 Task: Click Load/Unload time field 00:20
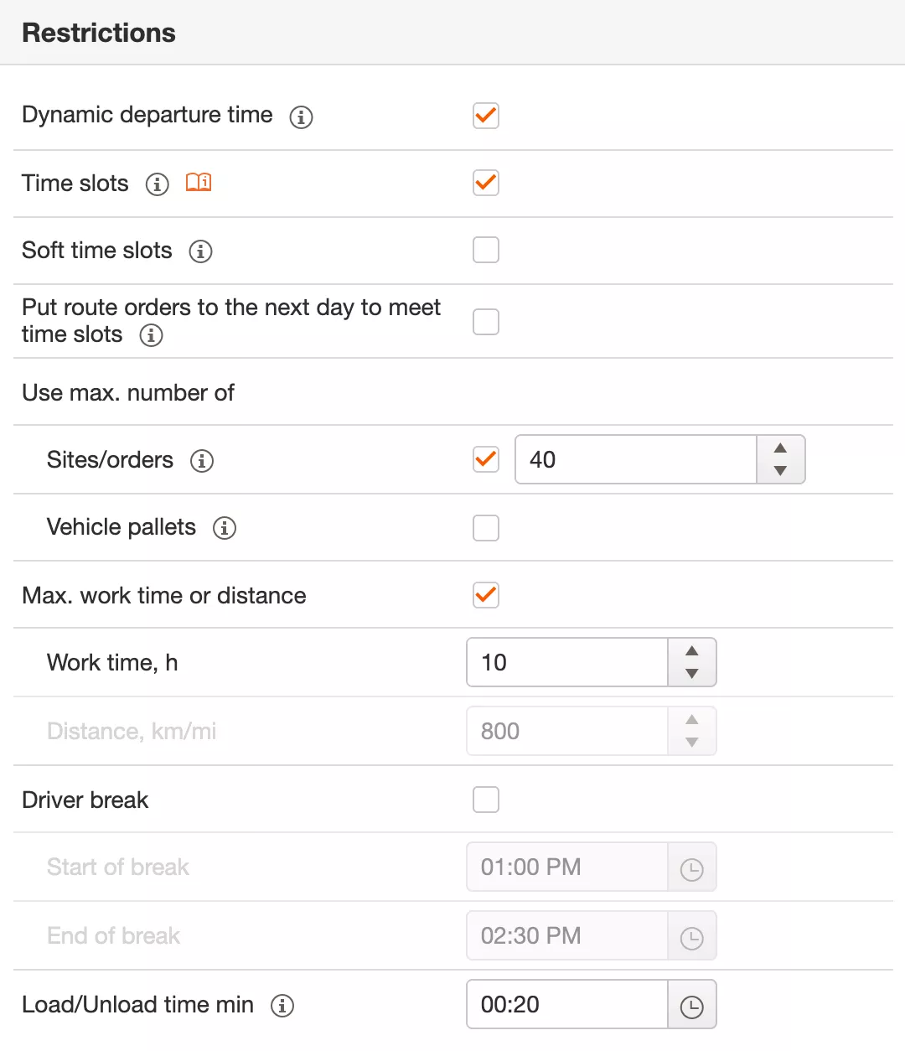pyautogui.click(x=567, y=1004)
